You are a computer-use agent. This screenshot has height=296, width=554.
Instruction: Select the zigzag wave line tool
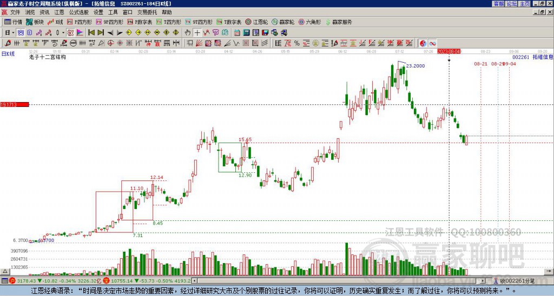[236, 43]
